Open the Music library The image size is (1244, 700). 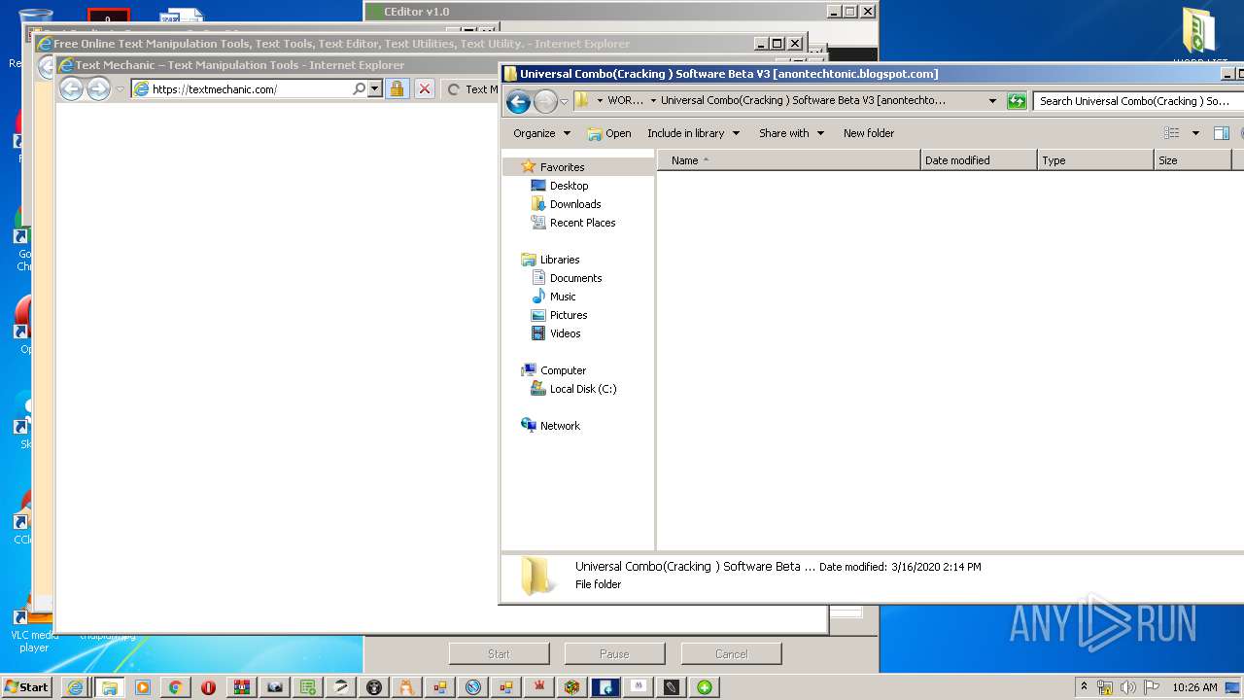pyautogui.click(x=563, y=297)
